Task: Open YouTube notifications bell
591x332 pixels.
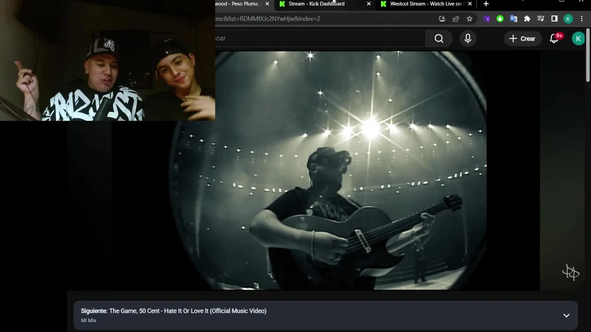Action: click(554, 39)
